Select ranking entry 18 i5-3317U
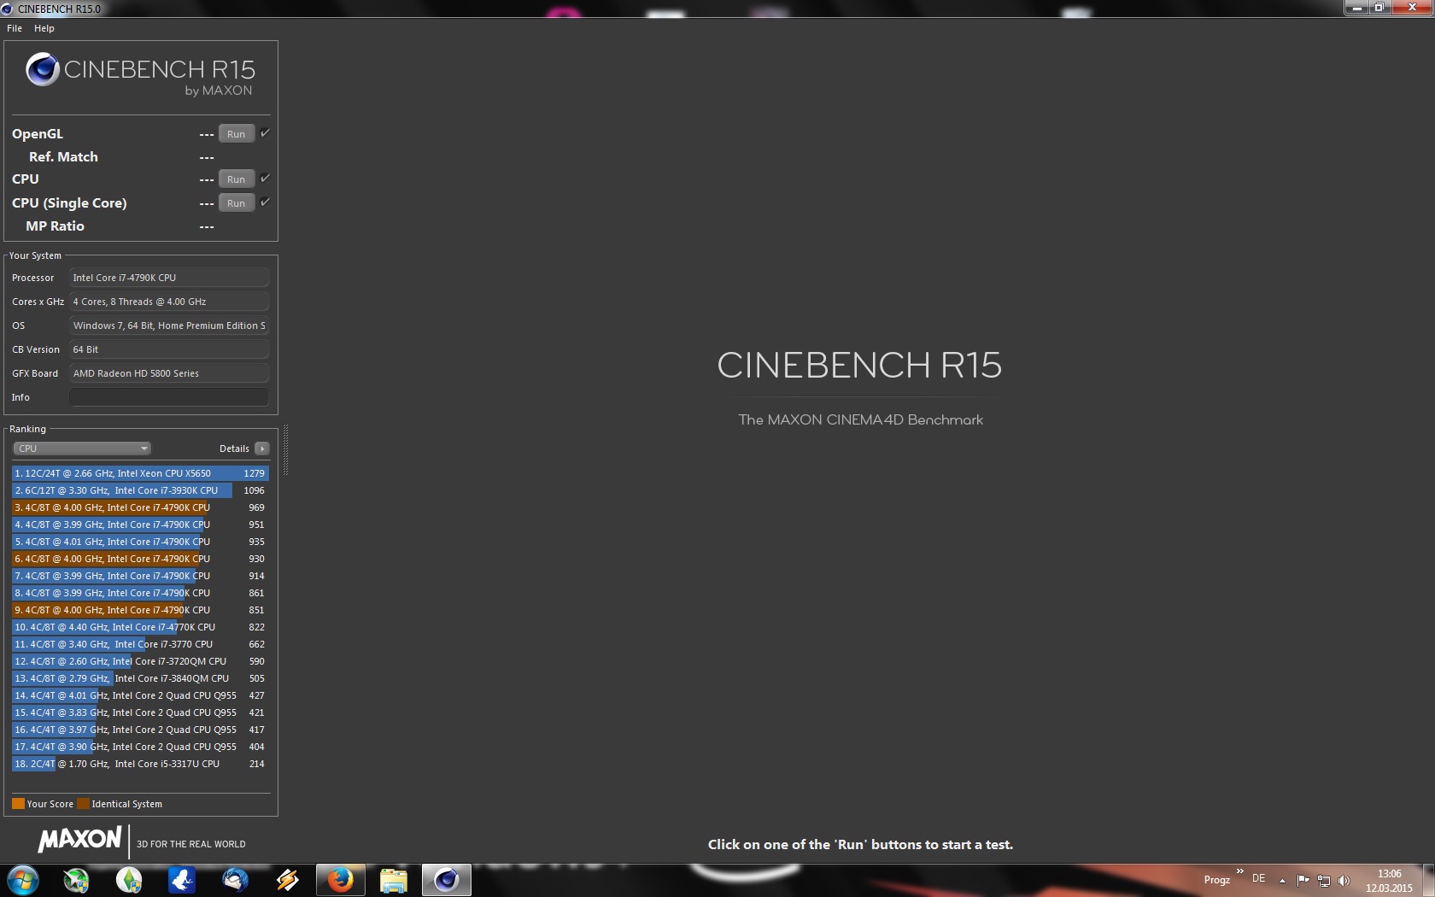 140,764
